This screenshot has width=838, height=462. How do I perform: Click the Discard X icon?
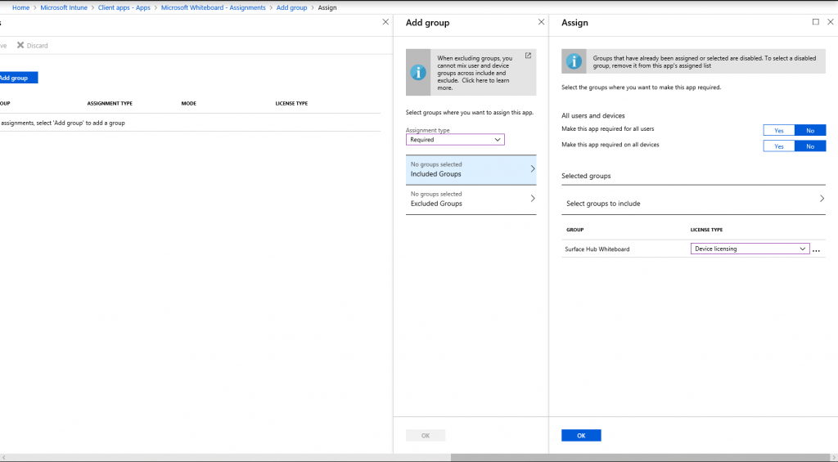point(20,46)
